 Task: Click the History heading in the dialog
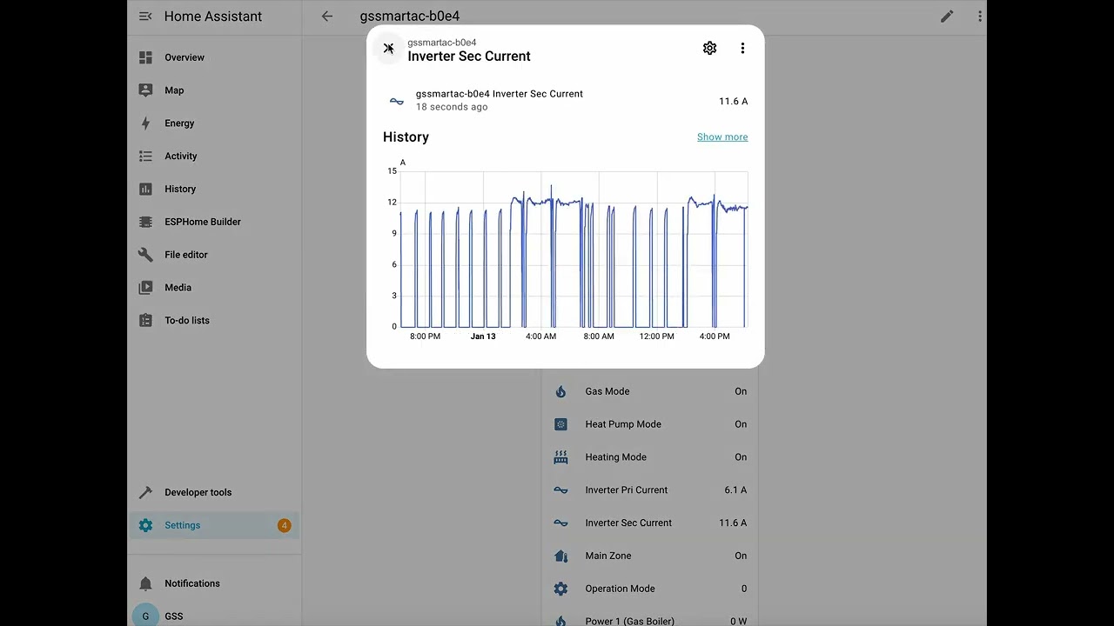(x=406, y=137)
